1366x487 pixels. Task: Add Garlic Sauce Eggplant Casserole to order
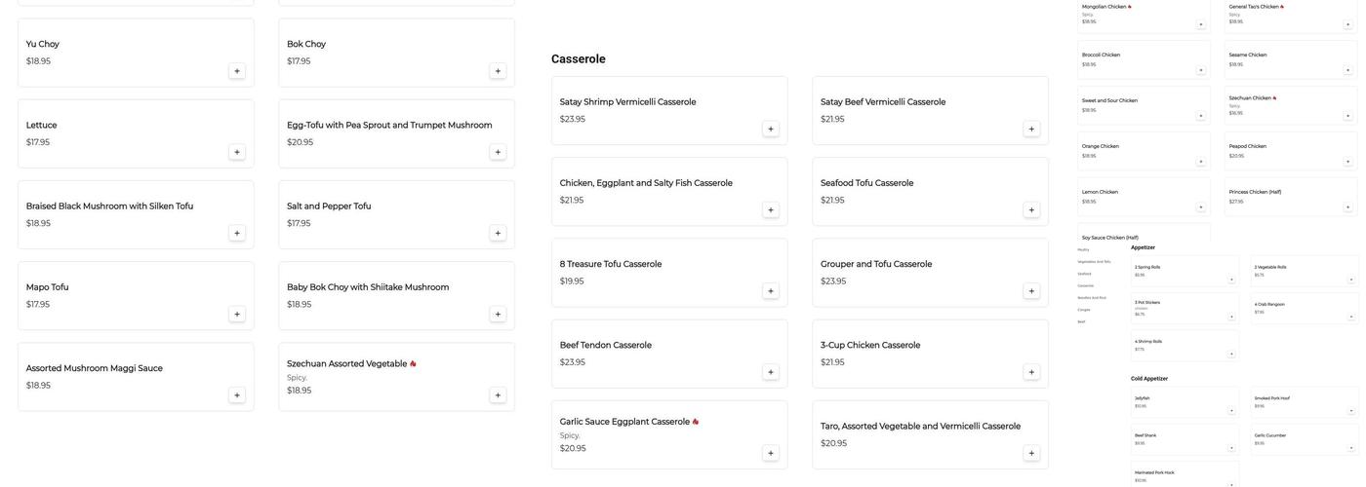click(771, 453)
